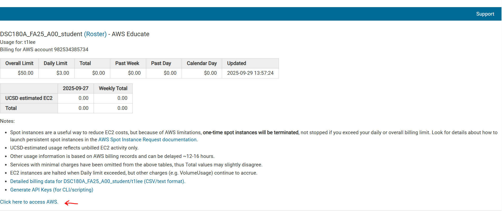Open detailed billing data CSV link
The image size is (502, 211).
click(98, 181)
